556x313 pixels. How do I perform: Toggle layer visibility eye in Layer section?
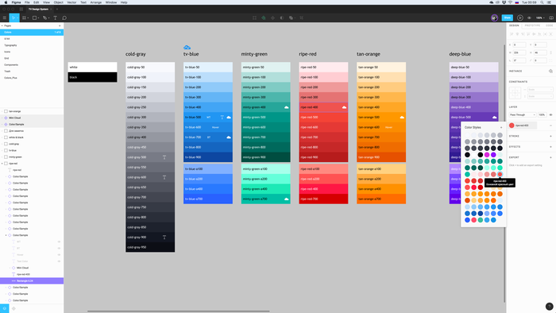coord(550,115)
